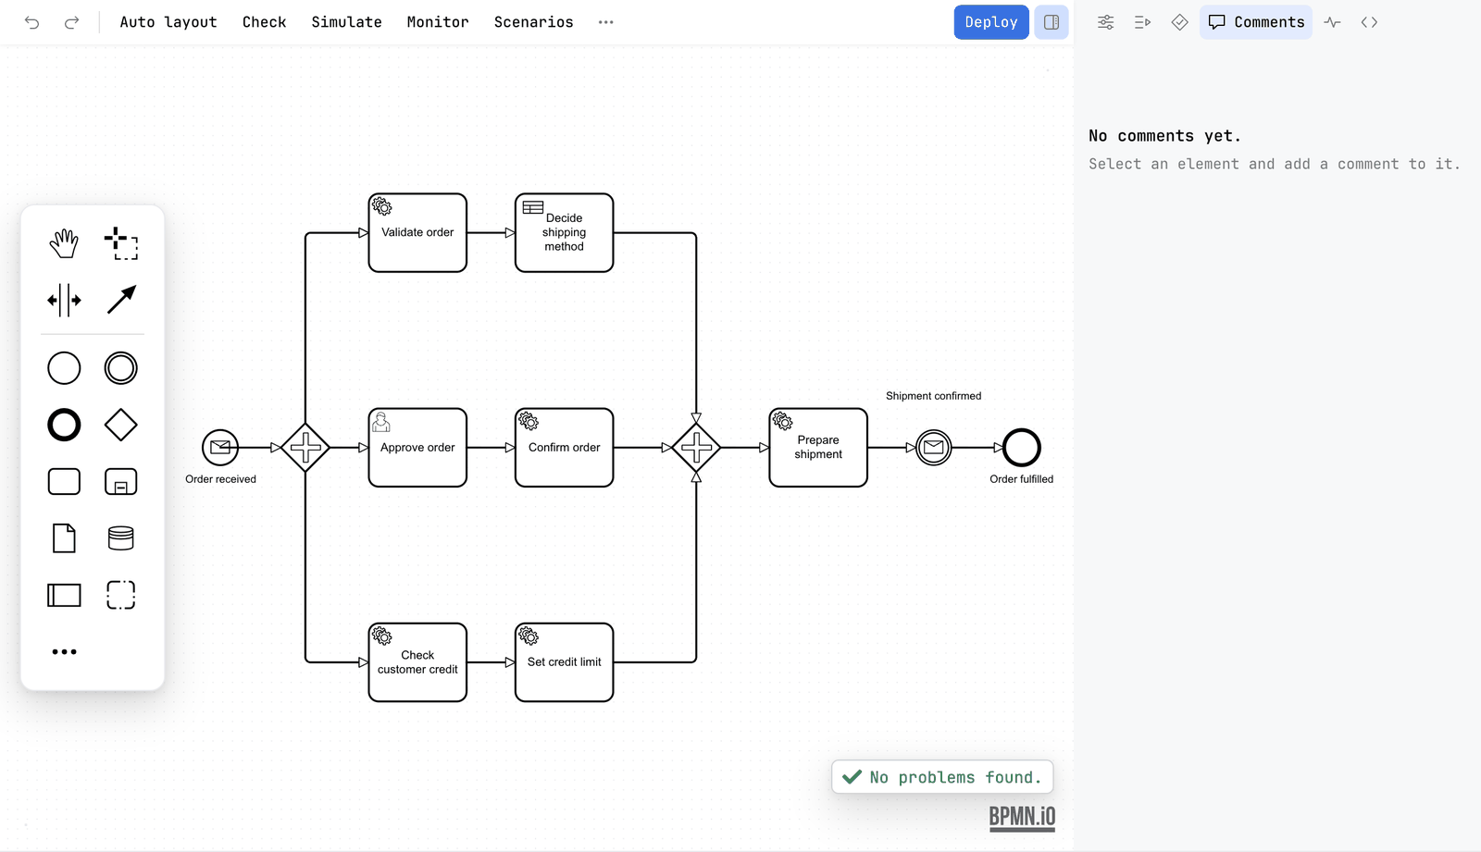Activate the Lasso selection tool
Screen dimensions: 1481x852
(121, 243)
